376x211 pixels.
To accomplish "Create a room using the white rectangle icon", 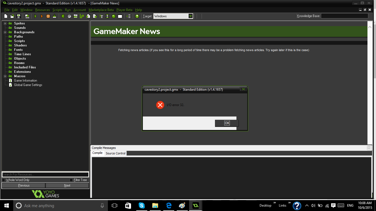I will click(x=120, y=16).
